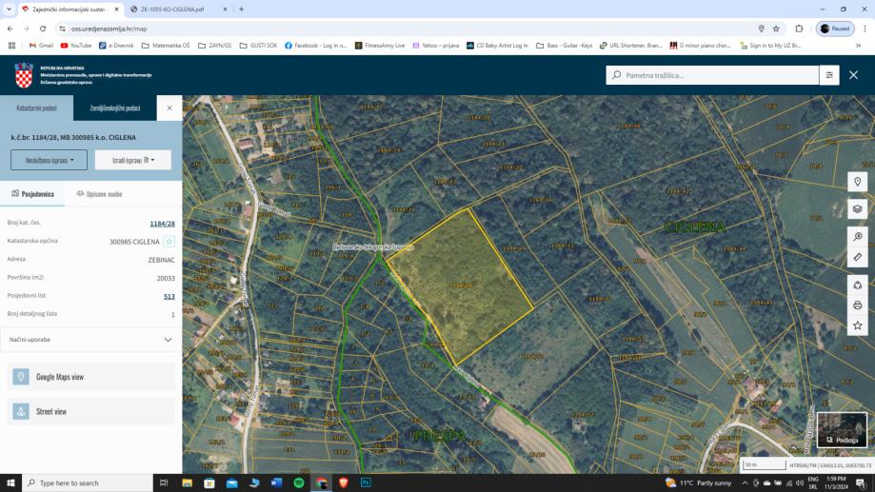Open the map layers panel
This screenshot has height=492, width=875.
pyautogui.click(x=857, y=208)
